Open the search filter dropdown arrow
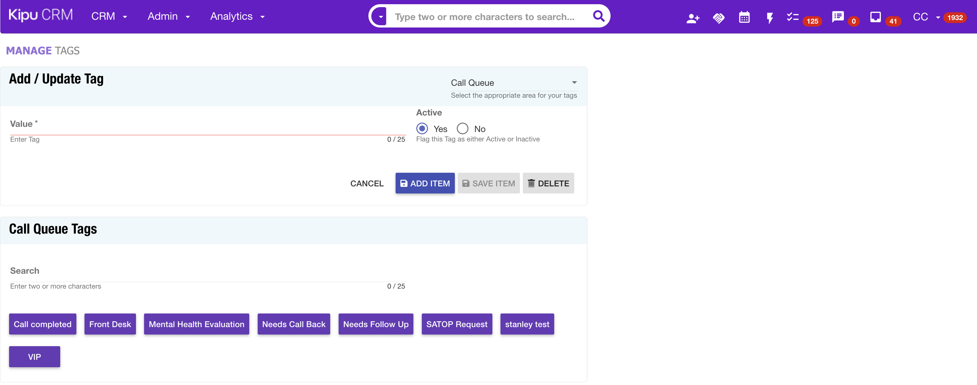The height and width of the screenshot is (385, 977). point(380,17)
